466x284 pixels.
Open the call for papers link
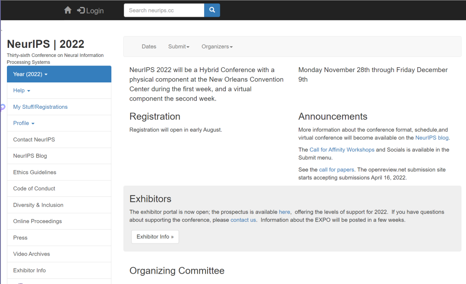[337, 170]
